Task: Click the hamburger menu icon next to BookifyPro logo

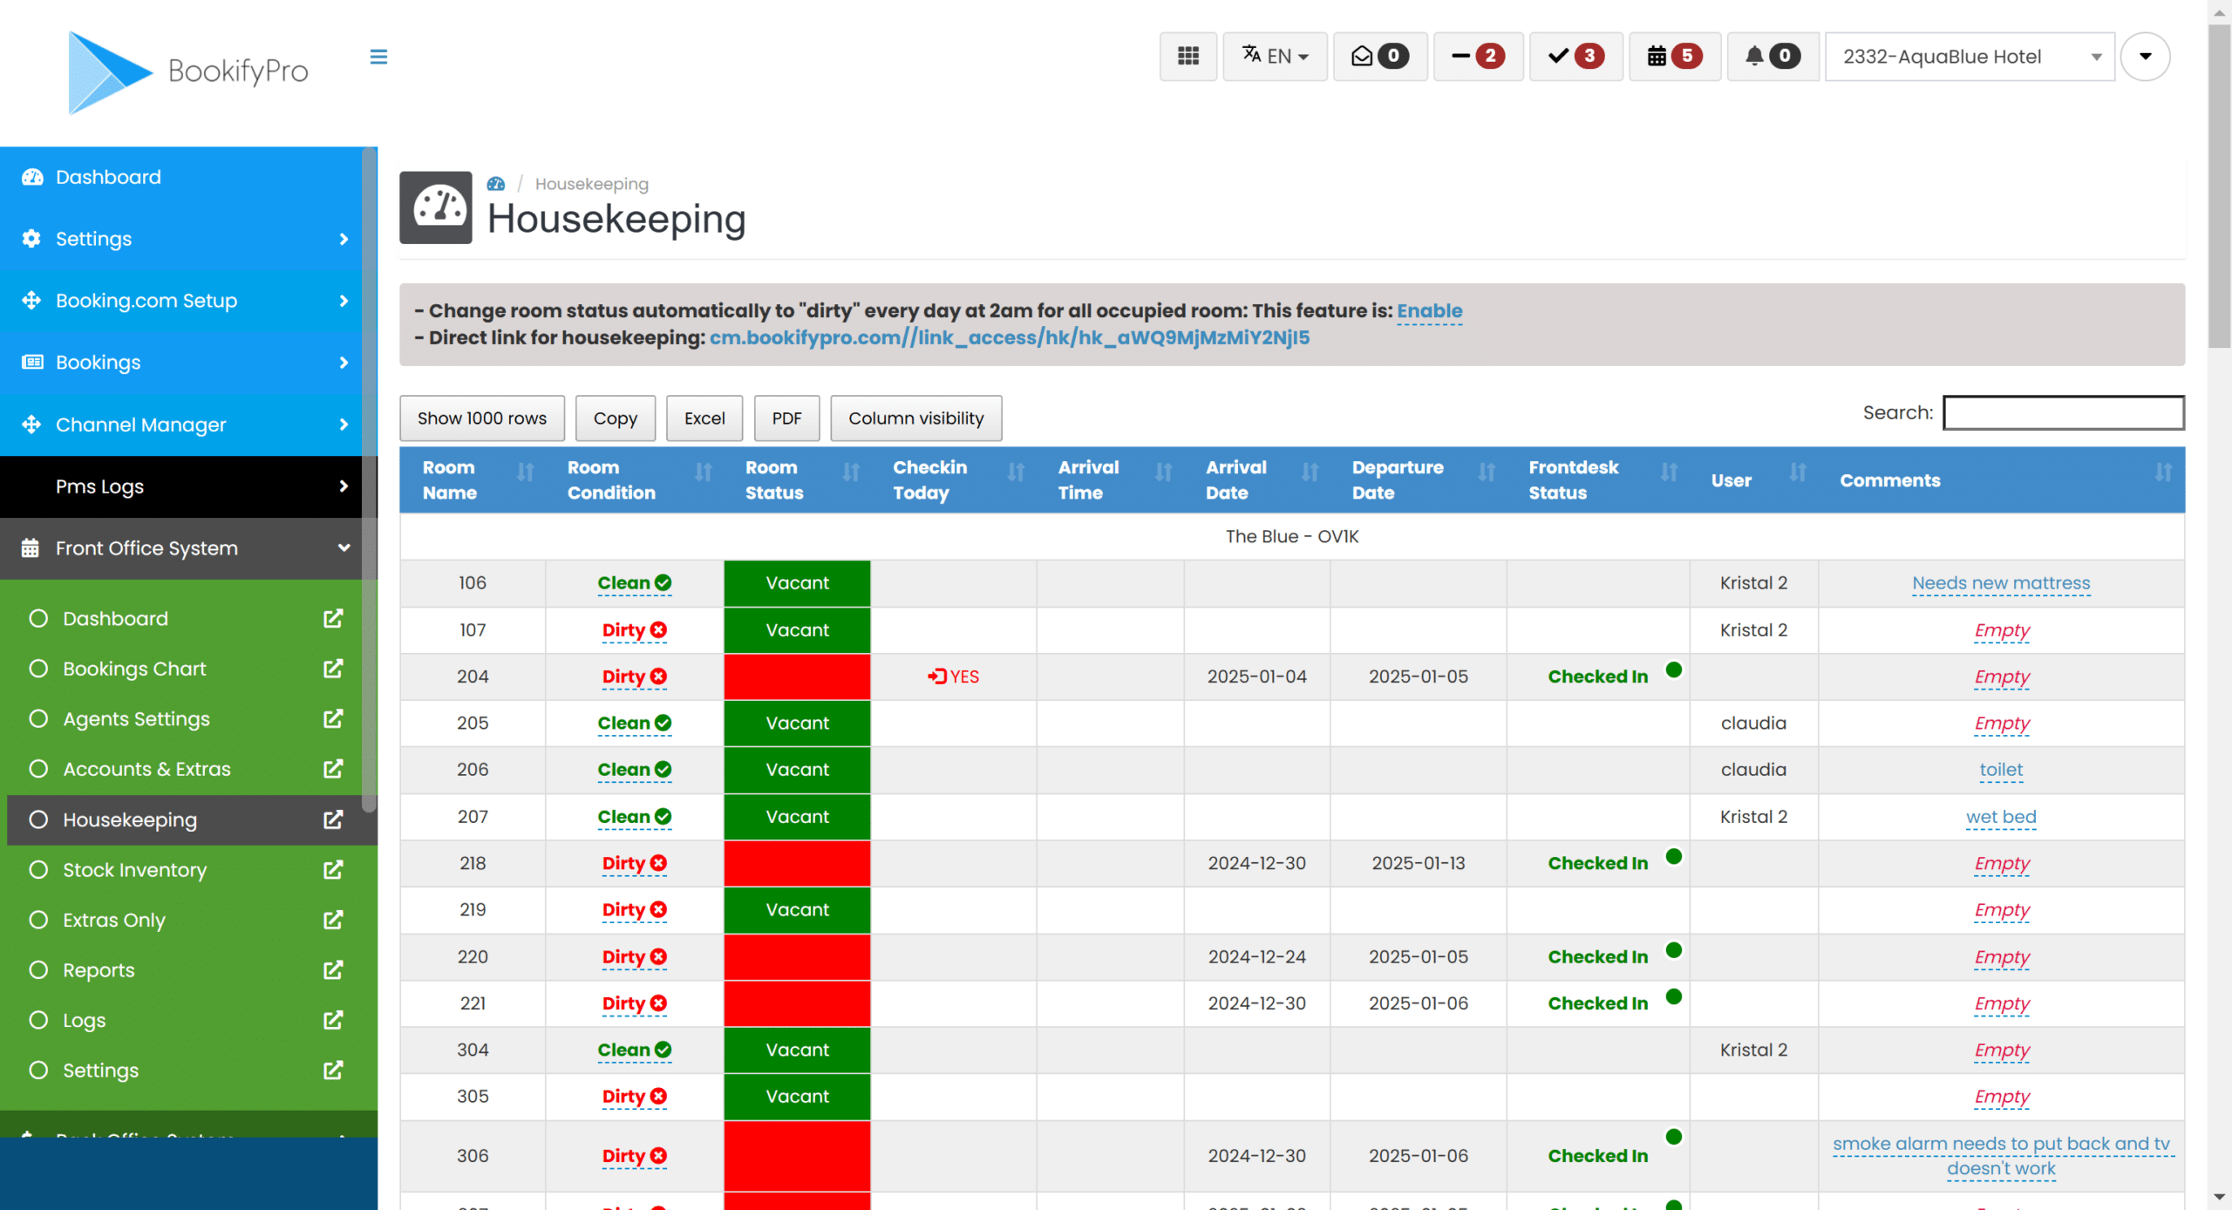Action: [378, 56]
